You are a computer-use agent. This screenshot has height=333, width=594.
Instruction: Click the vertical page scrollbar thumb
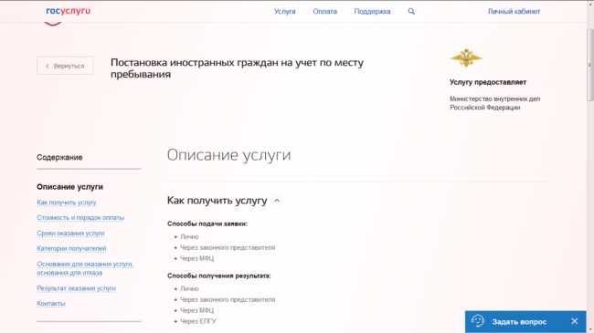(x=589, y=65)
